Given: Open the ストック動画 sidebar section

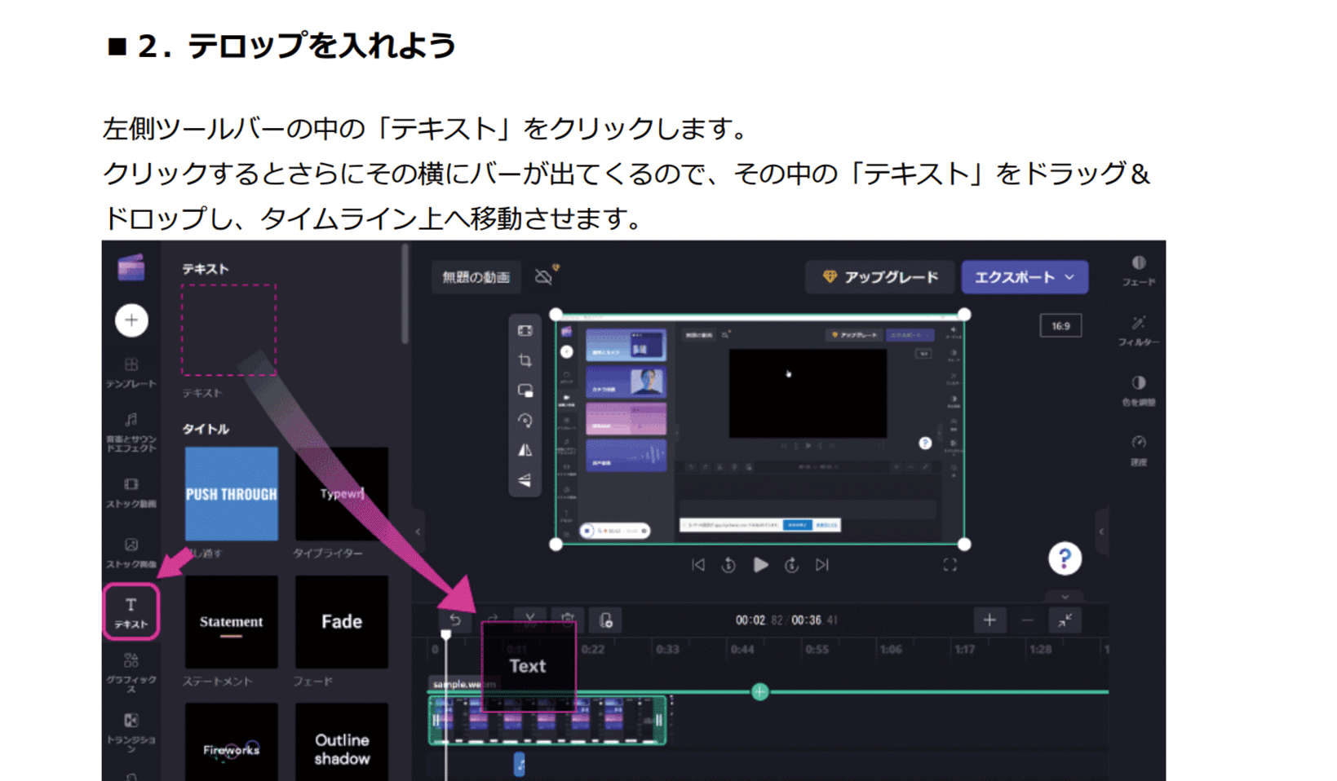Looking at the screenshot, I should (131, 493).
